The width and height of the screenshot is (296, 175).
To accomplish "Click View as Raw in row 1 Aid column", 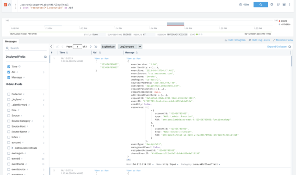I will tap(102, 59).
